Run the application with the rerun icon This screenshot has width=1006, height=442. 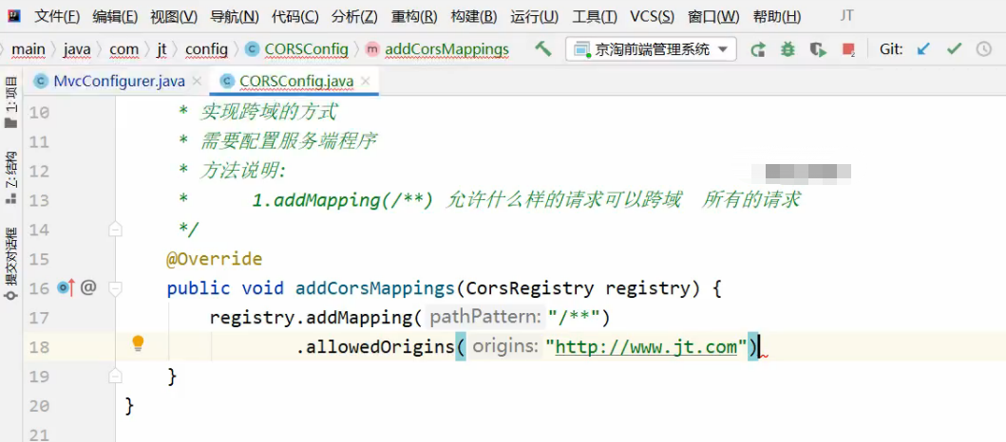(x=758, y=49)
